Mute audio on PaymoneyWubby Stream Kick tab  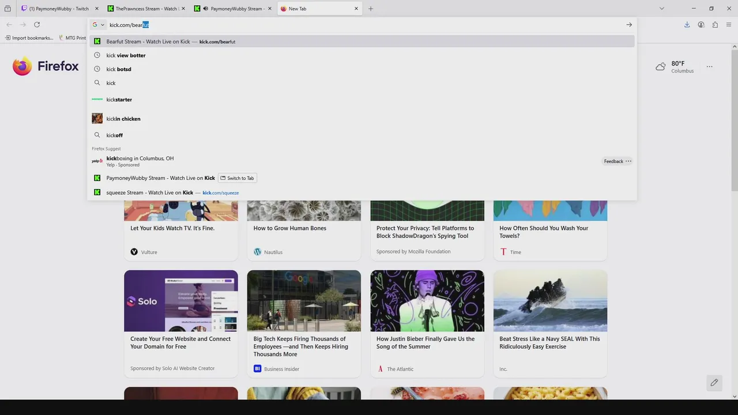(206, 9)
